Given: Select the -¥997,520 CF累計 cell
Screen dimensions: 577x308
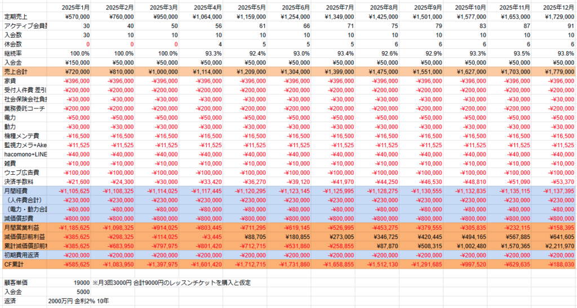Looking at the screenshot, I should coord(465,264).
